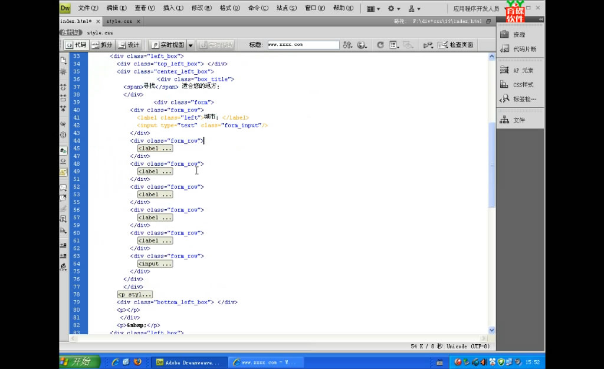The height and width of the screenshot is (369, 604).
Task: Click preview in browser globe icon
Action: 362,45
